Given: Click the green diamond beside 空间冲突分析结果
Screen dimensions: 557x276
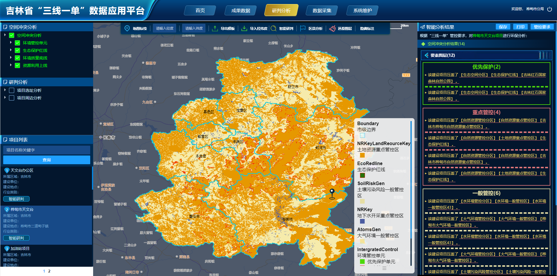Looking at the screenshot, I should [x=423, y=44].
